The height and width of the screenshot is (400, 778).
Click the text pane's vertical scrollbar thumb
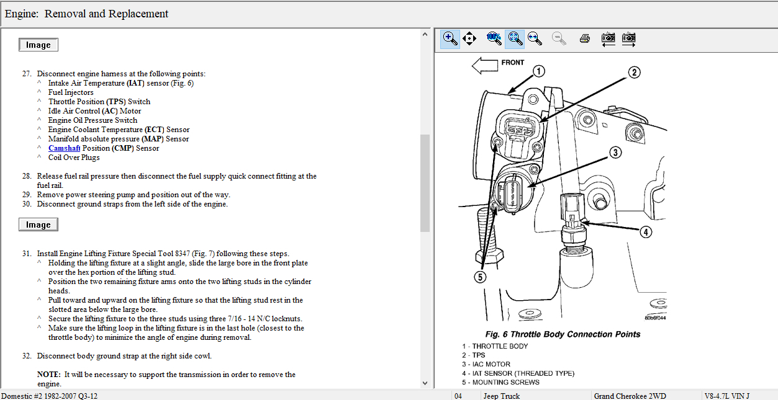(x=425, y=182)
